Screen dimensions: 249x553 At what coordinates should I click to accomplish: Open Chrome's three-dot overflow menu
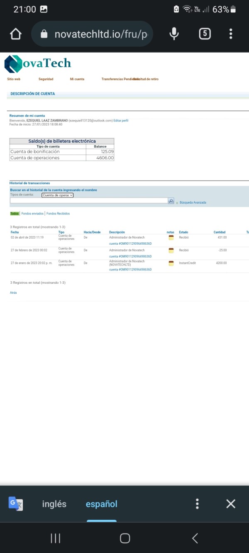[x=231, y=34]
